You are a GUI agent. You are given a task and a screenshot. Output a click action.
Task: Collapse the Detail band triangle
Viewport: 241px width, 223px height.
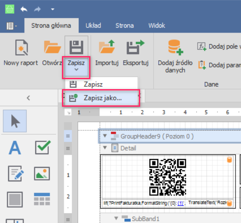point(105,148)
